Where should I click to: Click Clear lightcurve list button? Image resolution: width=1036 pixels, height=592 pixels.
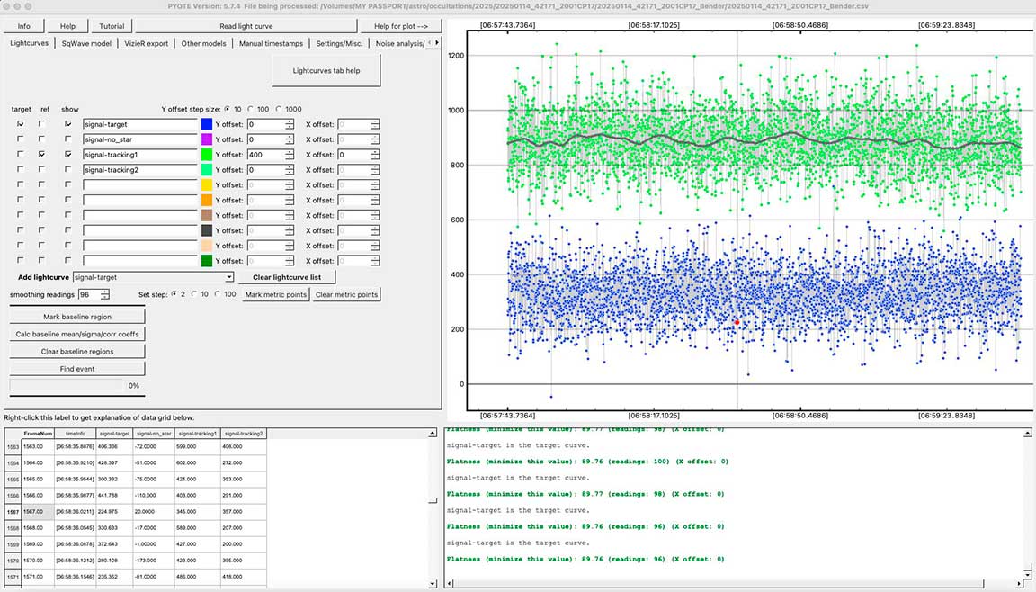[x=287, y=277]
